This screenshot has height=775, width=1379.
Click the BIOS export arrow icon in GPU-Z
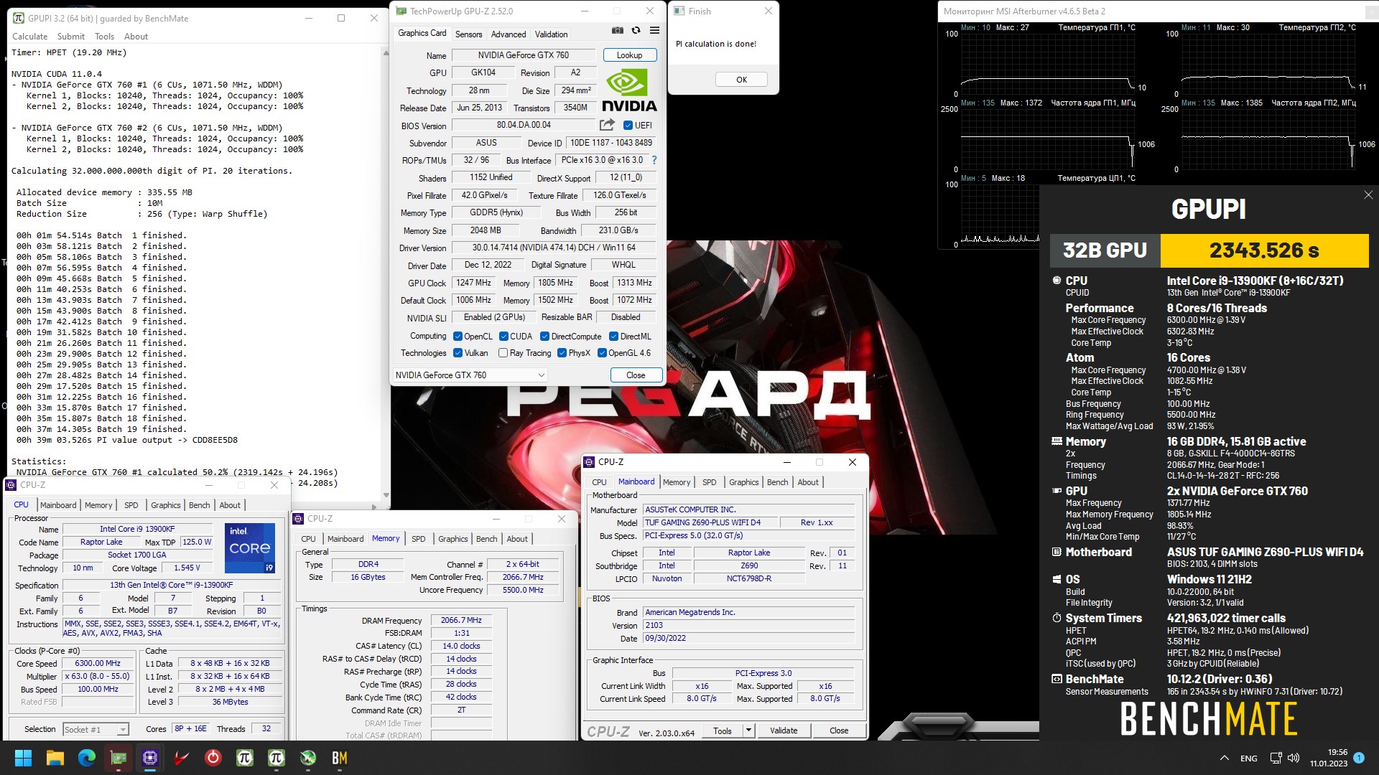point(607,125)
